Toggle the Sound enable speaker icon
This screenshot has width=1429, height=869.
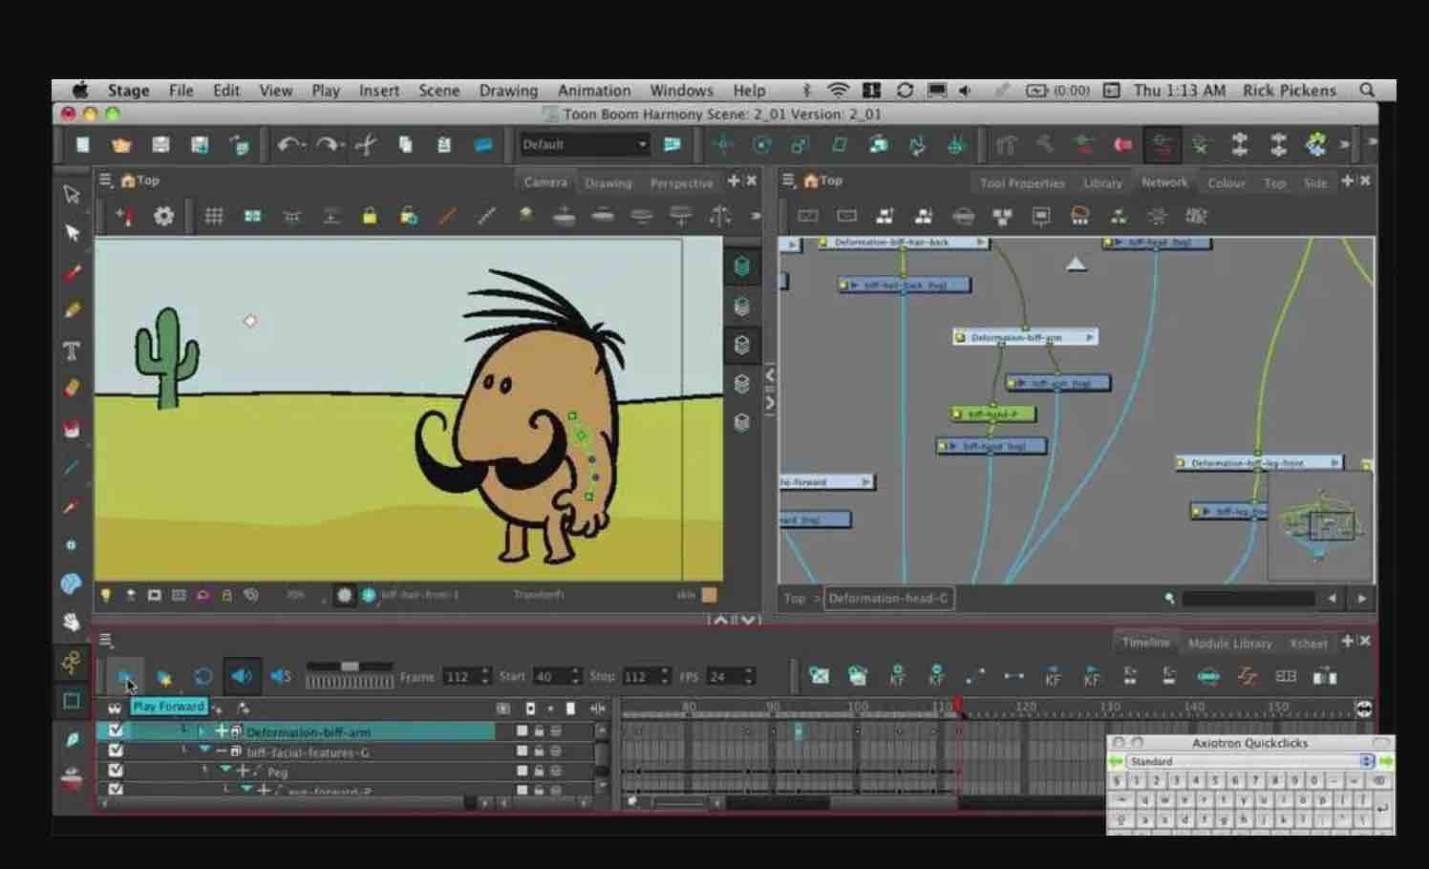[x=241, y=676]
